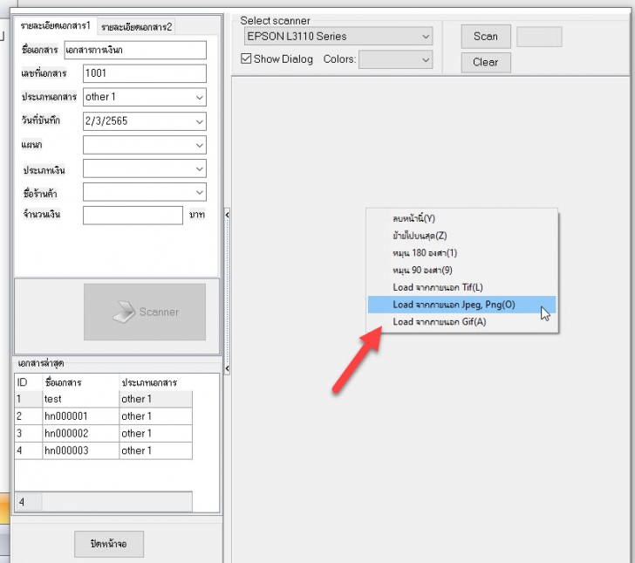
Task: Select rotate 180 degrees menu item
Action: [x=461, y=253]
